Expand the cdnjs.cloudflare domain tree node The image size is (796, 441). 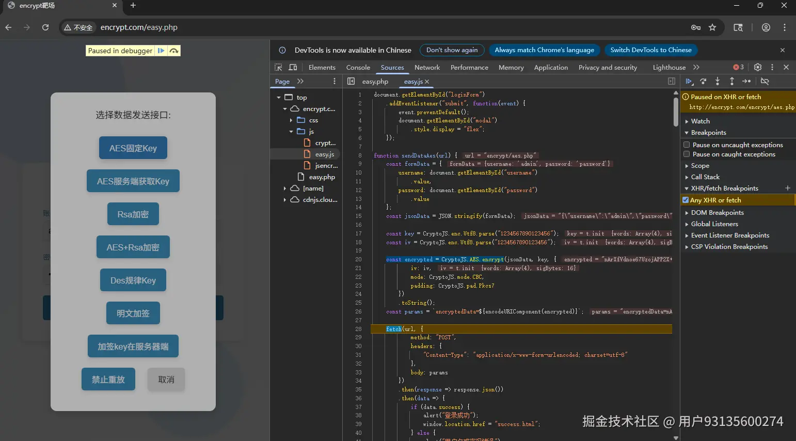[284, 200]
